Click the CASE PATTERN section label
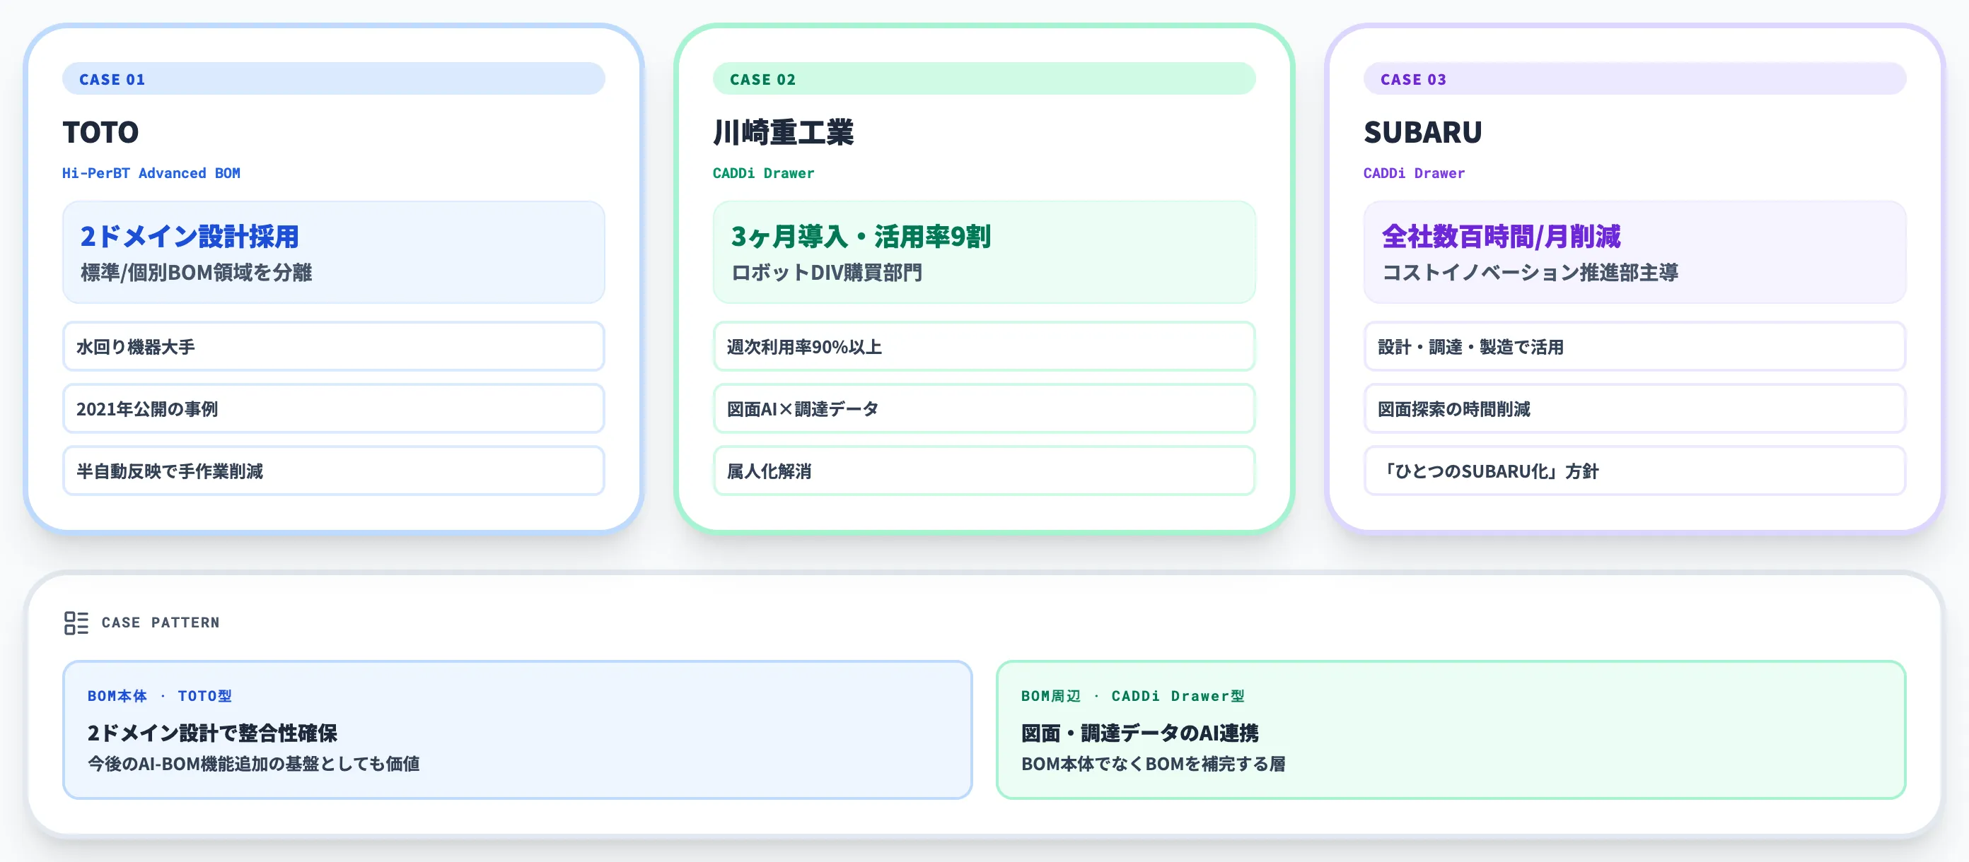This screenshot has height=862, width=1969. tap(161, 623)
